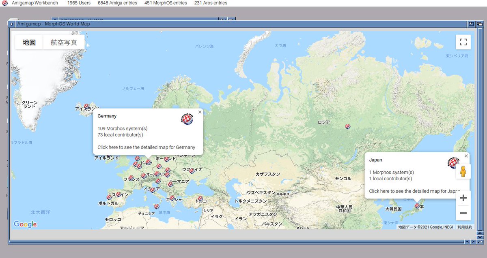This screenshot has height=258, width=487.
Task: Click the Amigamap - System background window title bar
Action: coord(138,19)
